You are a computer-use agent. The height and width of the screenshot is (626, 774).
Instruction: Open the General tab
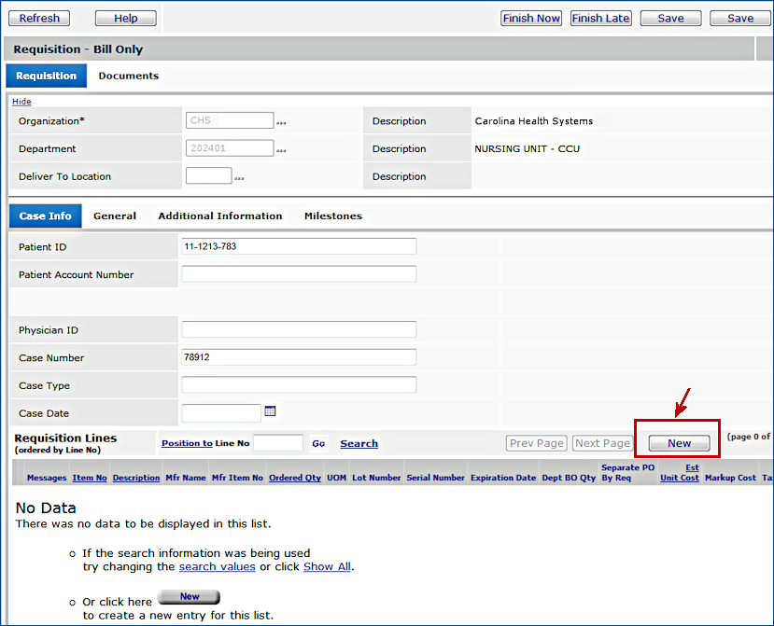(x=115, y=216)
